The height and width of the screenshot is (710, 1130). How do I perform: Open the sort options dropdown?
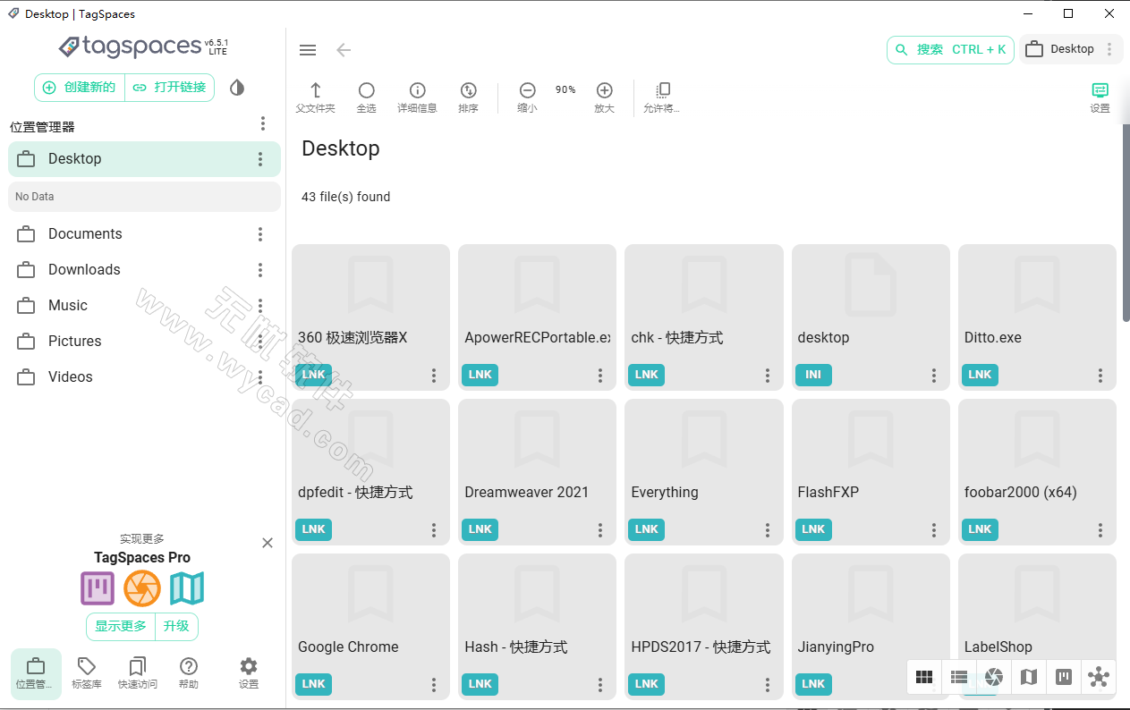click(468, 90)
